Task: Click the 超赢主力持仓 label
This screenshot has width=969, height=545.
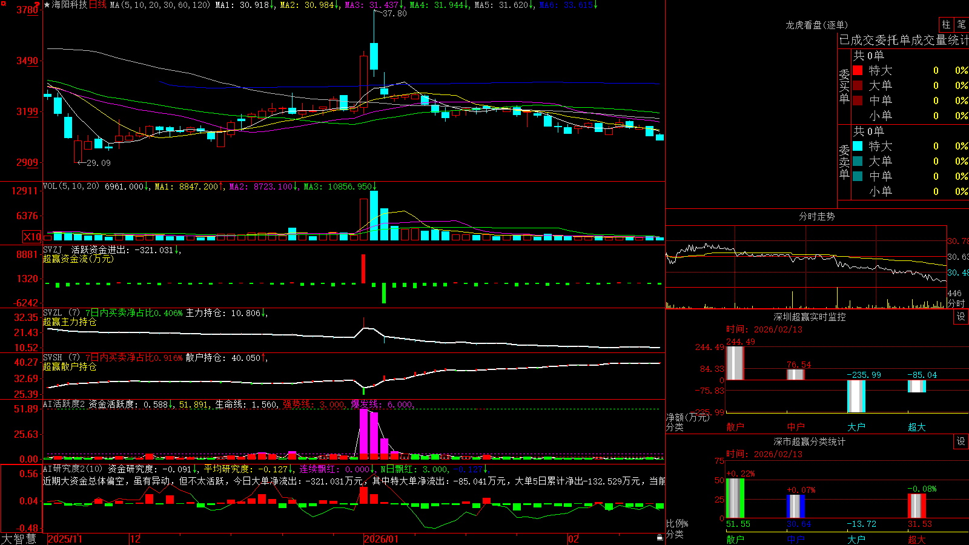Action: (70, 322)
